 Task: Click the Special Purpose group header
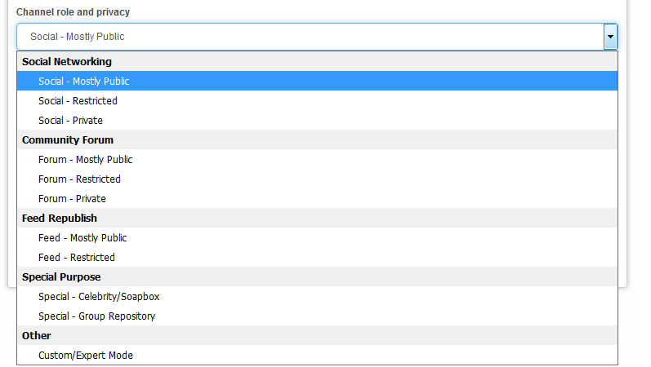(x=61, y=277)
